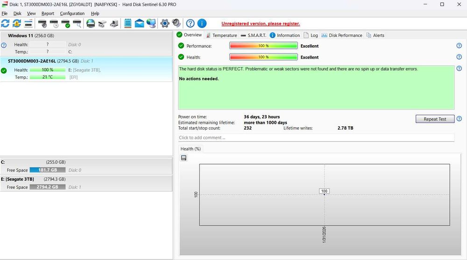This screenshot has width=467, height=260.
Task: Click the save floppy icon above health graph
Action: pyautogui.click(x=184, y=158)
